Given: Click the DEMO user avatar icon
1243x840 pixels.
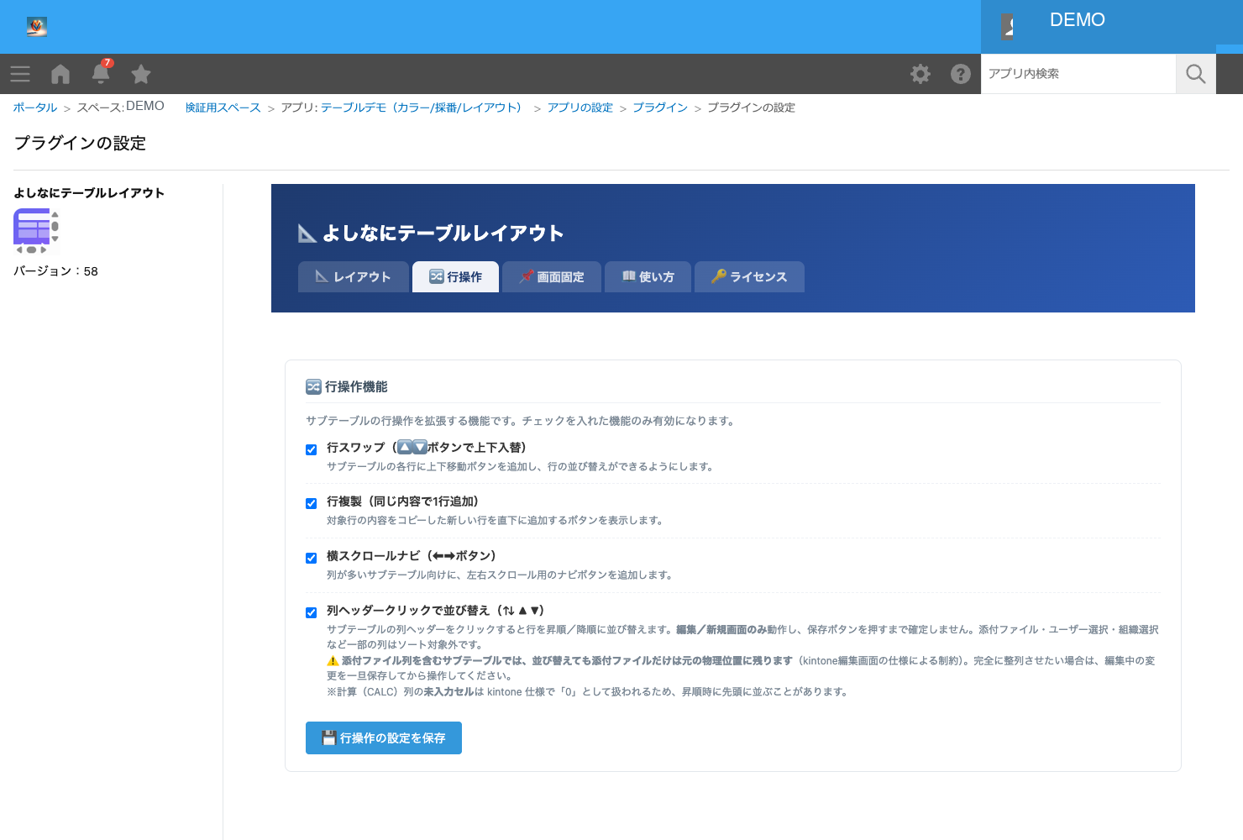Looking at the screenshot, I should (1008, 27).
